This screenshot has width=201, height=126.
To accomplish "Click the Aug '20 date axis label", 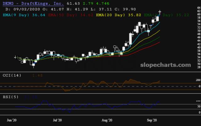I will [107, 120].
